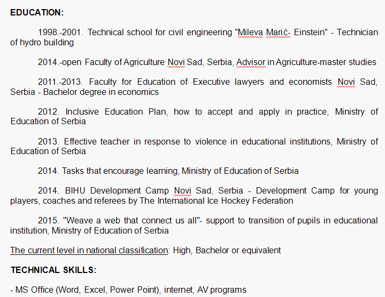The image size is (385, 297).
Task: Click the word "Einstein" in the first entry
Action: tap(307, 33)
